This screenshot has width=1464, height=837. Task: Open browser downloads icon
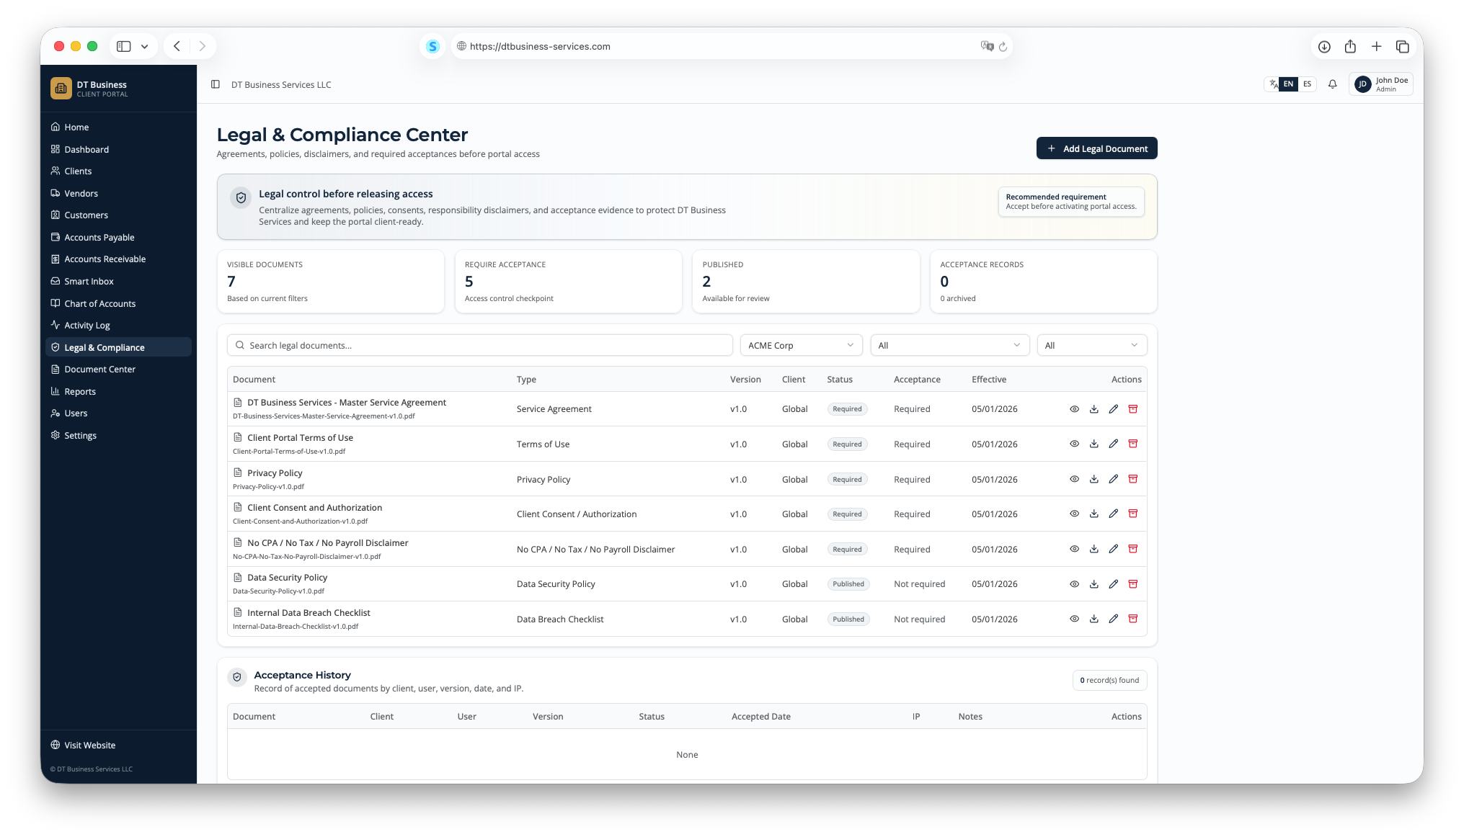pos(1324,46)
